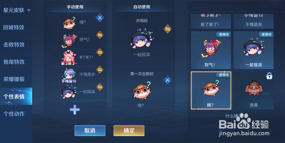Image resolution: width=285 pixels, height=143 pixels.
Task: Swap the 开局时 auto emote
Action: click(168, 29)
